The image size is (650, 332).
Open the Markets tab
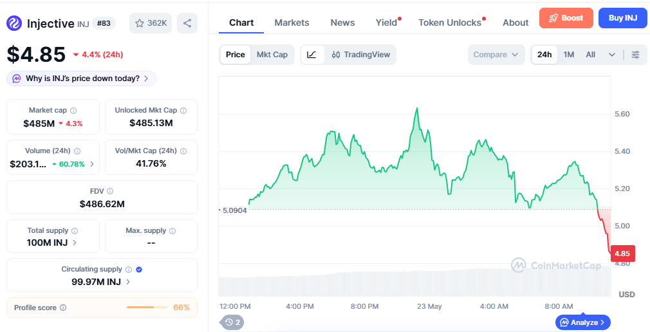click(292, 23)
